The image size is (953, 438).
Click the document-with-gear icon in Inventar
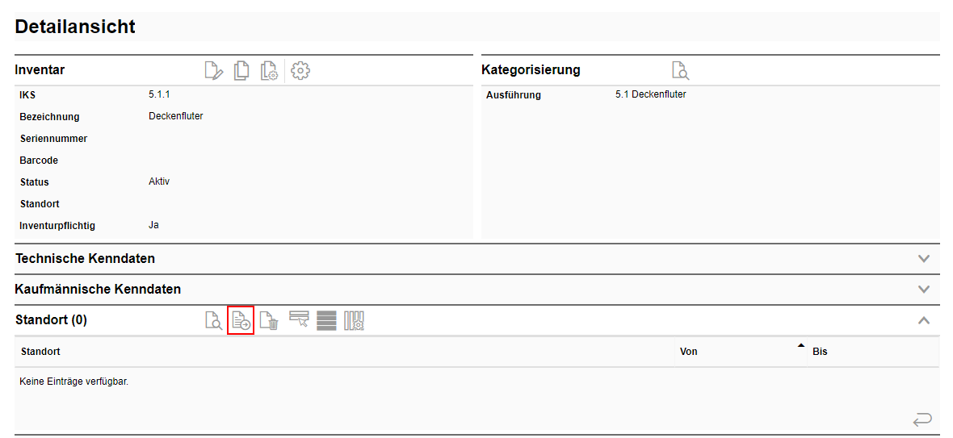coord(269,71)
